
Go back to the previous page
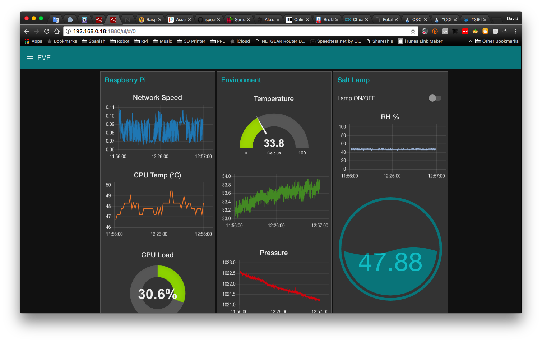coord(27,31)
